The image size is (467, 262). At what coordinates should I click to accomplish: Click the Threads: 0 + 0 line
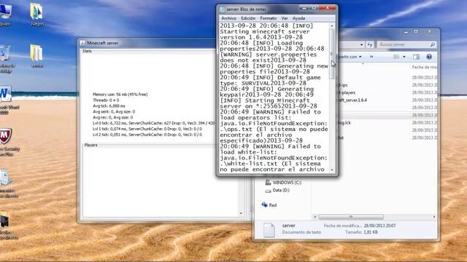[x=106, y=100]
